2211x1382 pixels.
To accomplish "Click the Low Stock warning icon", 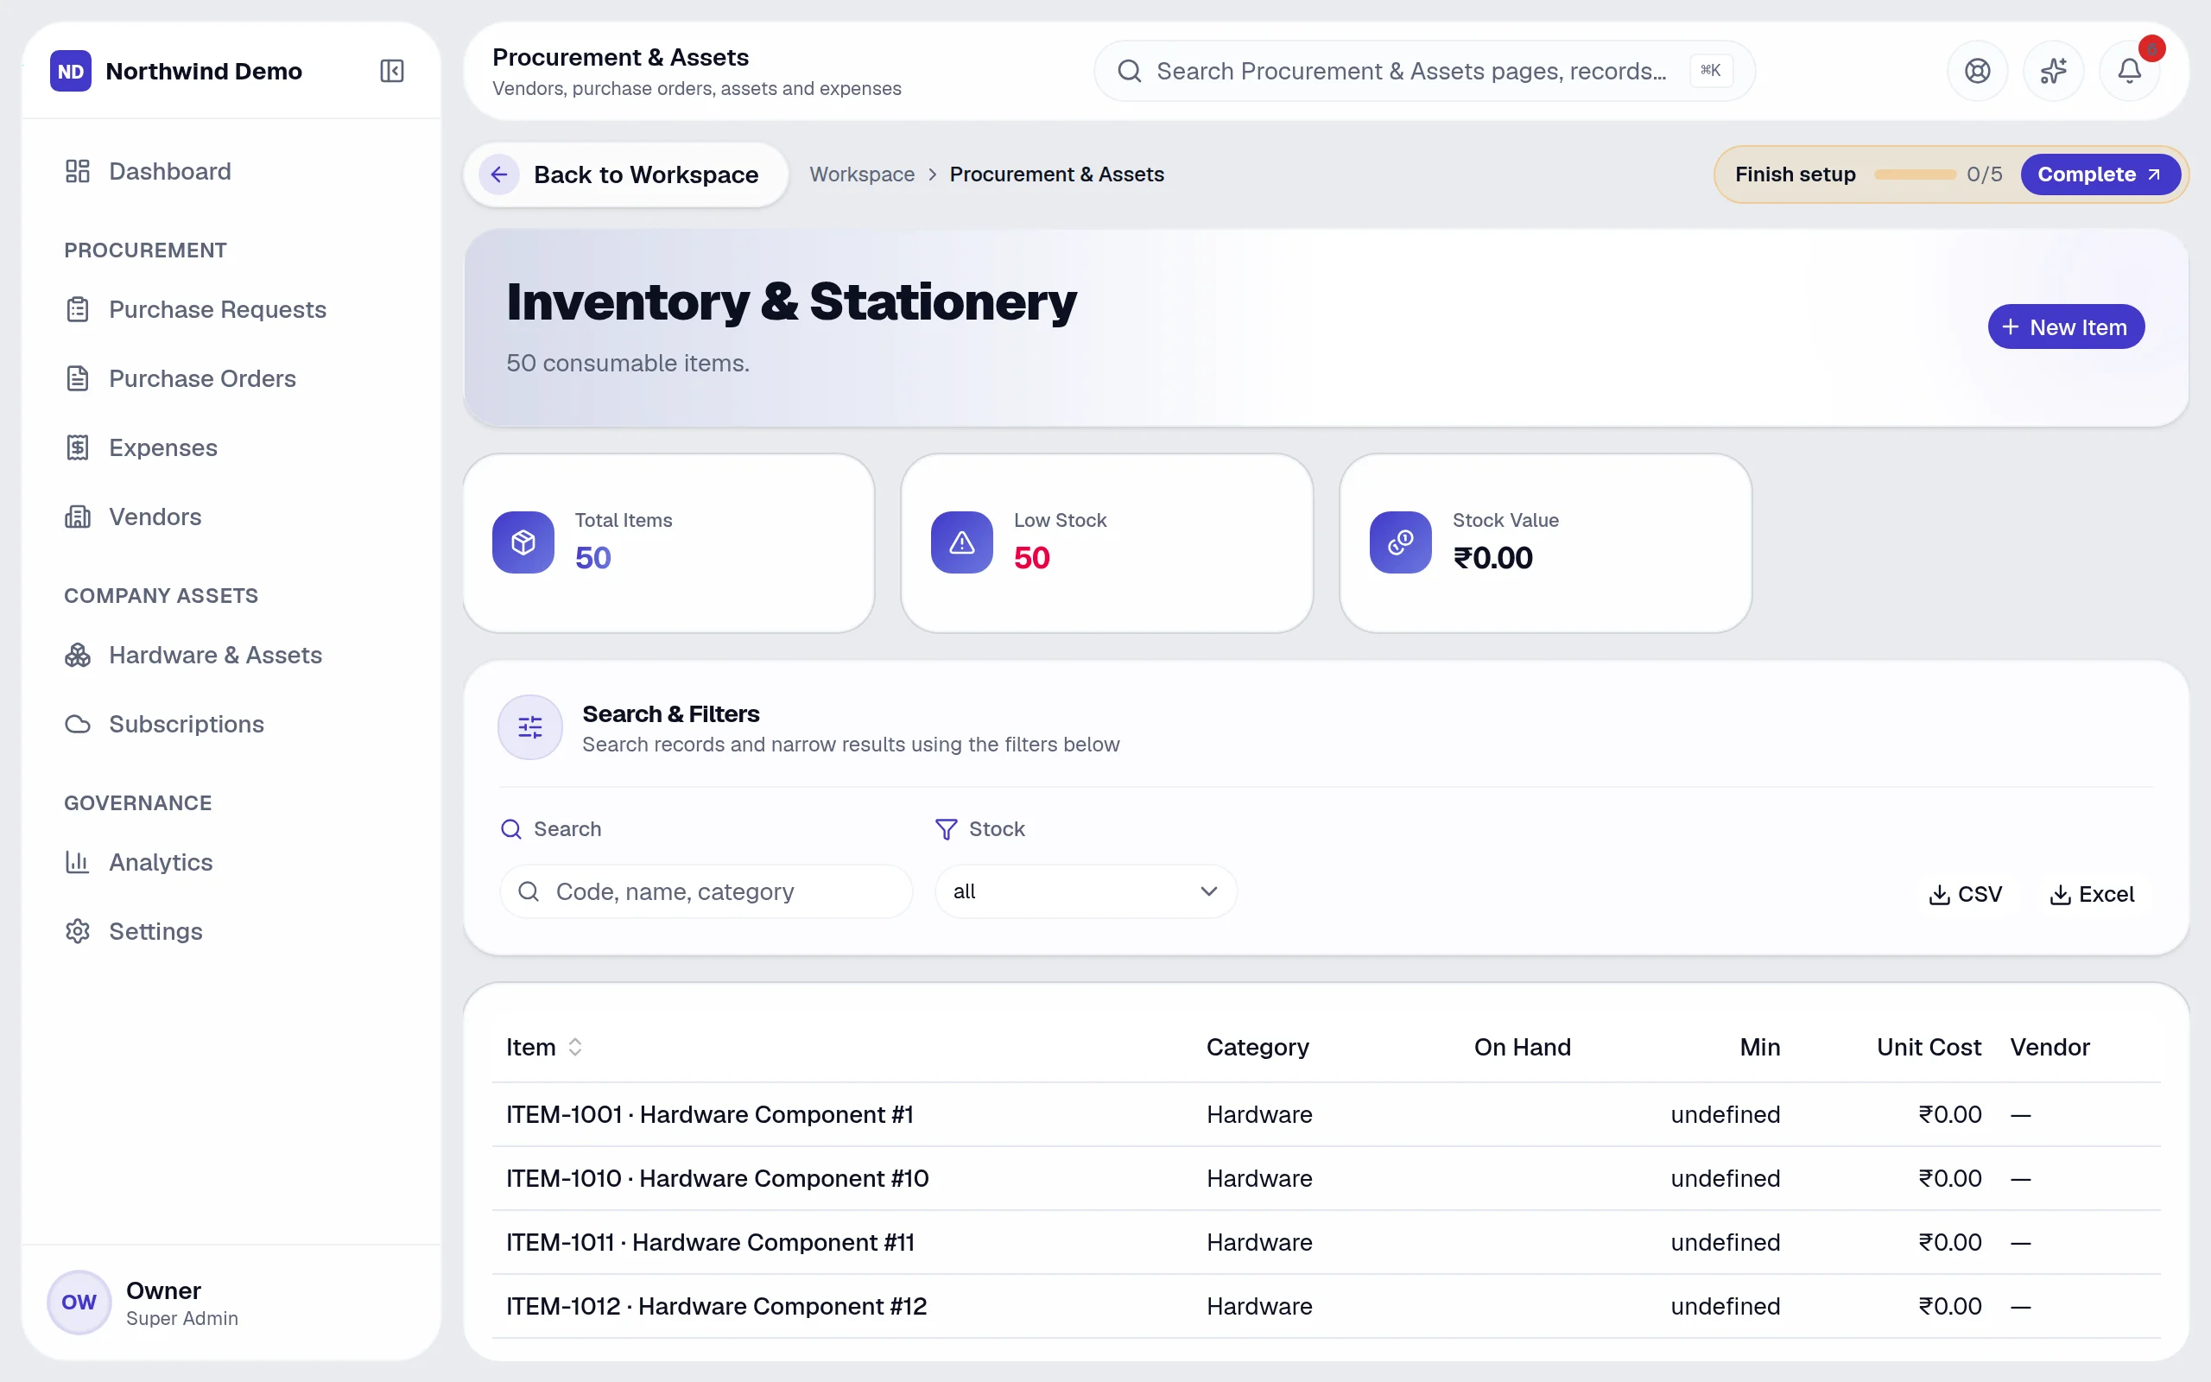I will 962,542.
